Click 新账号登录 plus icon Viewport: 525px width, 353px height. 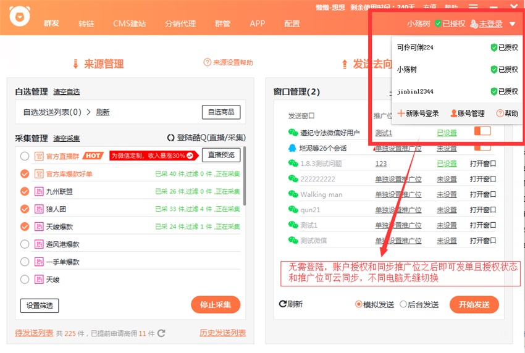[x=401, y=113]
